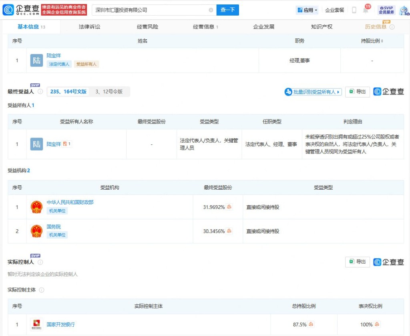Open the user avatar in header
The height and width of the screenshot is (336, 410).
(404, 10)
